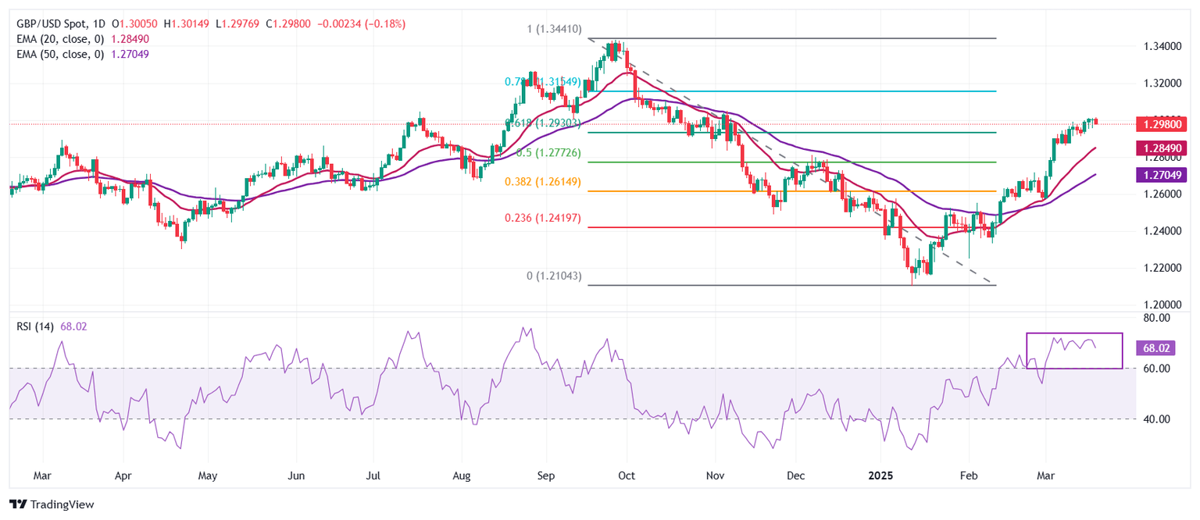Click the 0 (1.21043) Fibonacci bottom line

tap(781, 286)
